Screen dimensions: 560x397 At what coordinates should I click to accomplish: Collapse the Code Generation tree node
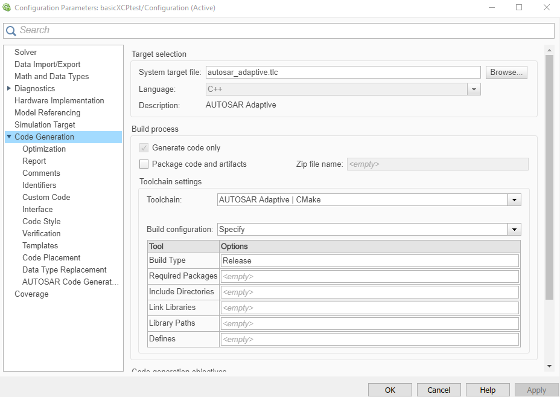[x=9, y=137]
